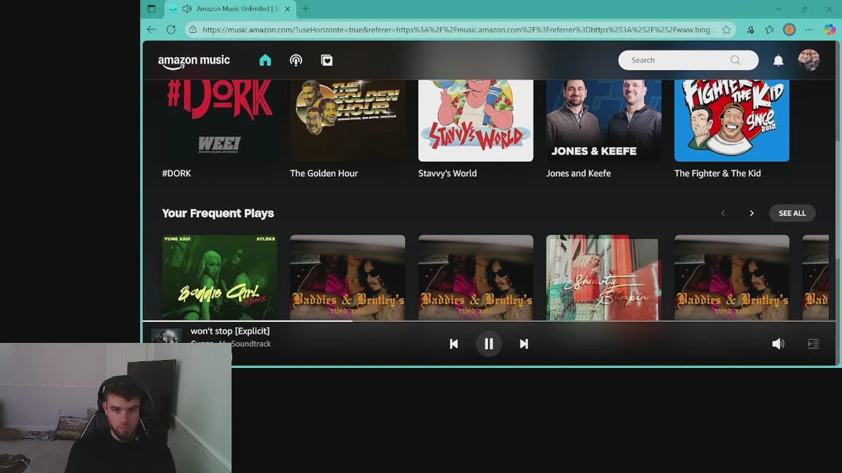Click 'Your Frequent Plays' heading

[218, 214]
